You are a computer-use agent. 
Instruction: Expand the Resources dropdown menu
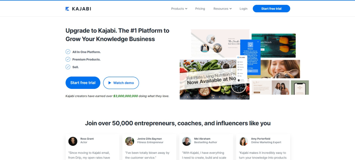[x=222, y=9]
